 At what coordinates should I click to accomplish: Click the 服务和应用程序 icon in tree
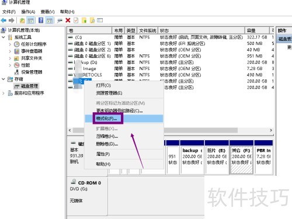(10, 93)
